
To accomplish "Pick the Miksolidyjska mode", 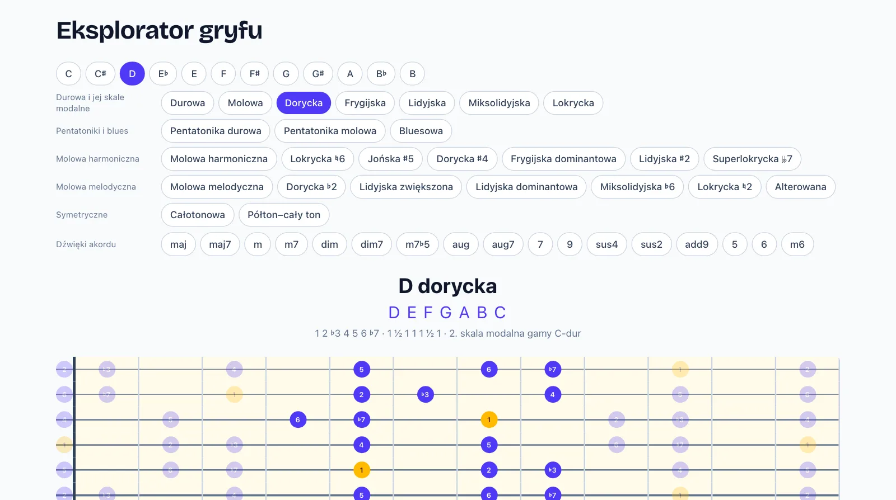I will [x=499, y=103].
